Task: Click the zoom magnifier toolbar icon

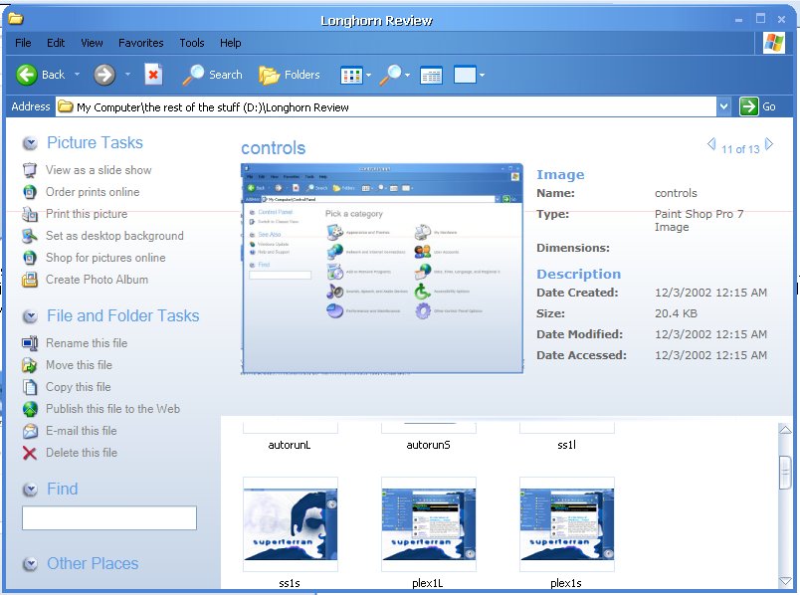Action: click(x=391, y=75)
